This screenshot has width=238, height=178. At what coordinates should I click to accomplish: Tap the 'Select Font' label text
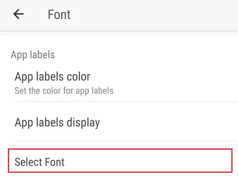point(40,162)
